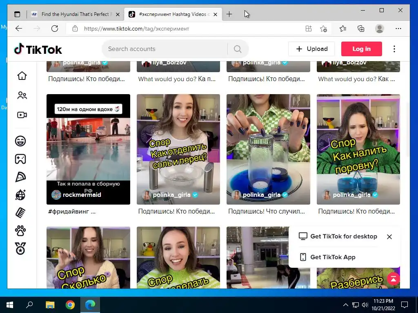The height and width of the screenshot is (313, 418).
Task: Close the TikTok hashtag tab
Action: 216,15
